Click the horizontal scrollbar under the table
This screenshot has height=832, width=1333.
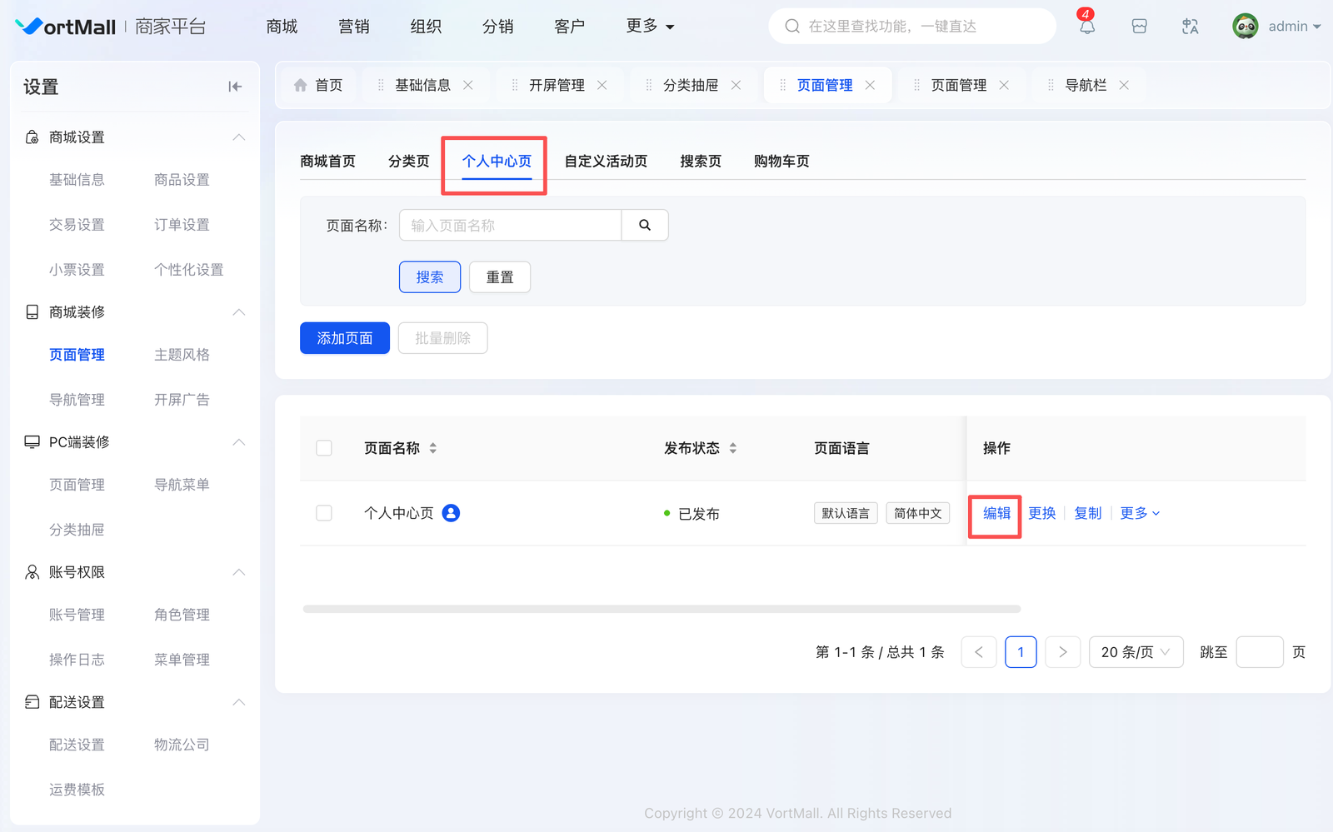662,609
